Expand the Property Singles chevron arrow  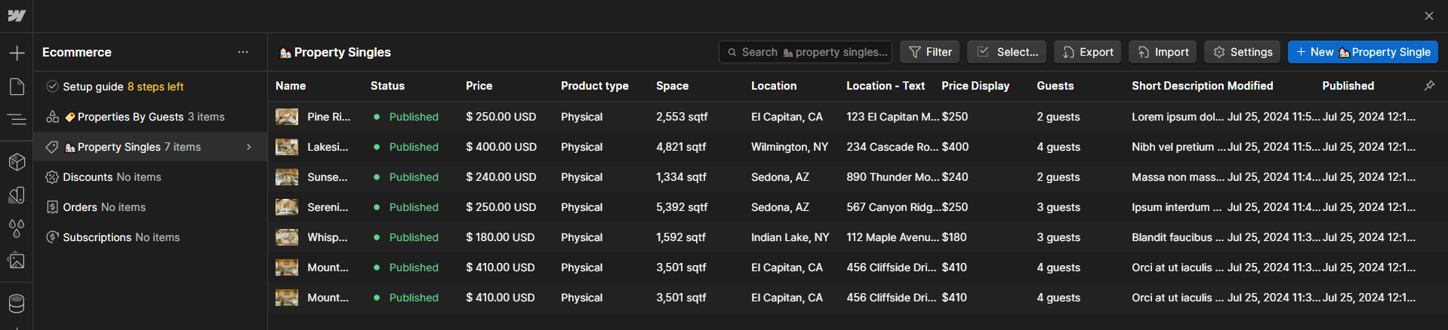[x=249, y=147]
